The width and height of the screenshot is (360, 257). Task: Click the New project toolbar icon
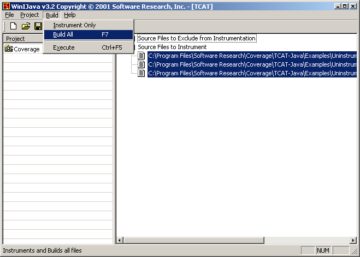[x=13, y=26]
